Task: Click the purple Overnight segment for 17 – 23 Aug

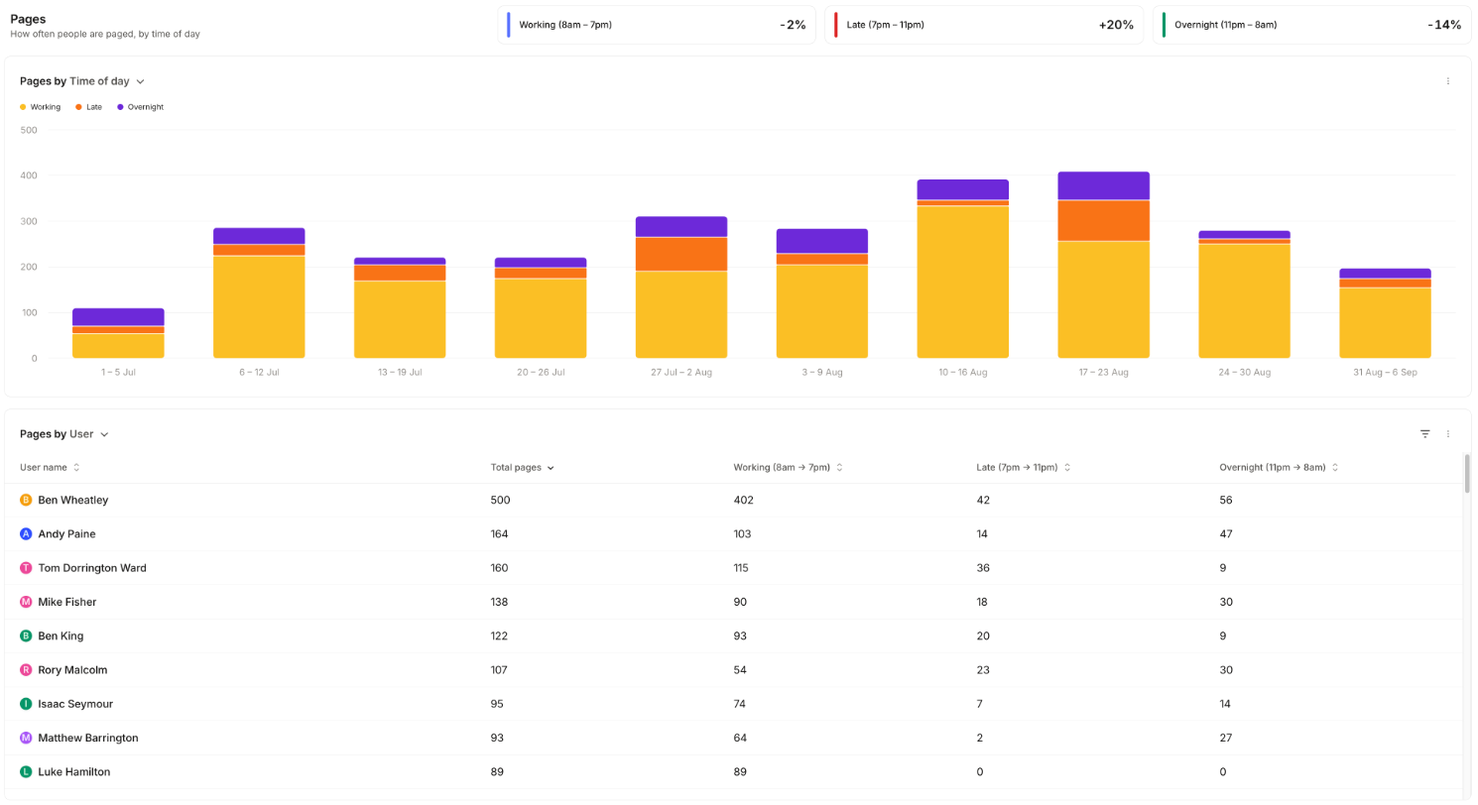Action: point(1103,185)
